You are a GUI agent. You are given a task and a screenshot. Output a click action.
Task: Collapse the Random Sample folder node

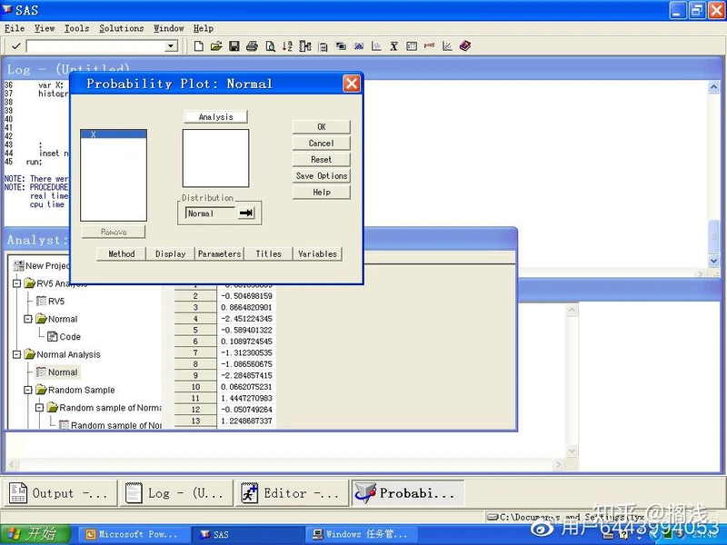click(x=28, y=390)
